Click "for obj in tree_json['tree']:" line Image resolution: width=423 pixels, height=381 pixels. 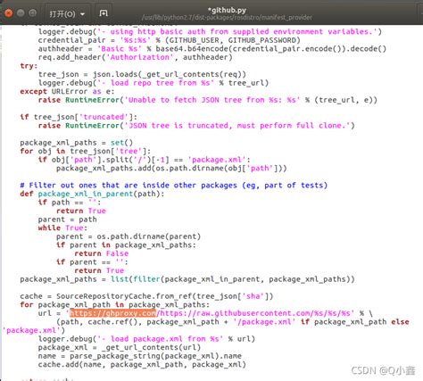point(86,151)
